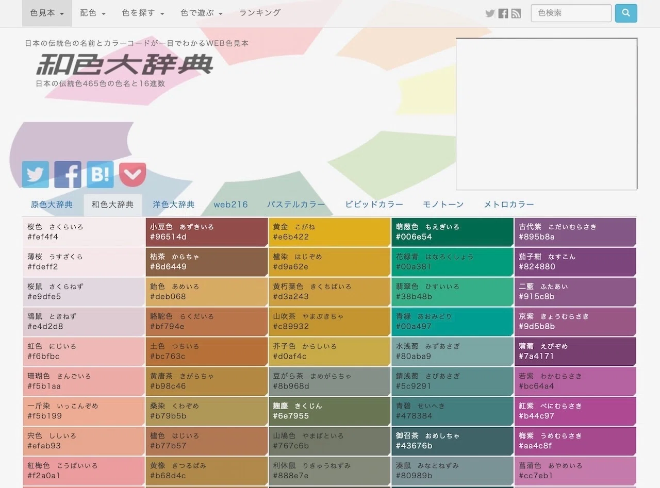Choose the 一斤染 #f5b199 swatch
Screen dimensions: 660x488
[84, 411]
